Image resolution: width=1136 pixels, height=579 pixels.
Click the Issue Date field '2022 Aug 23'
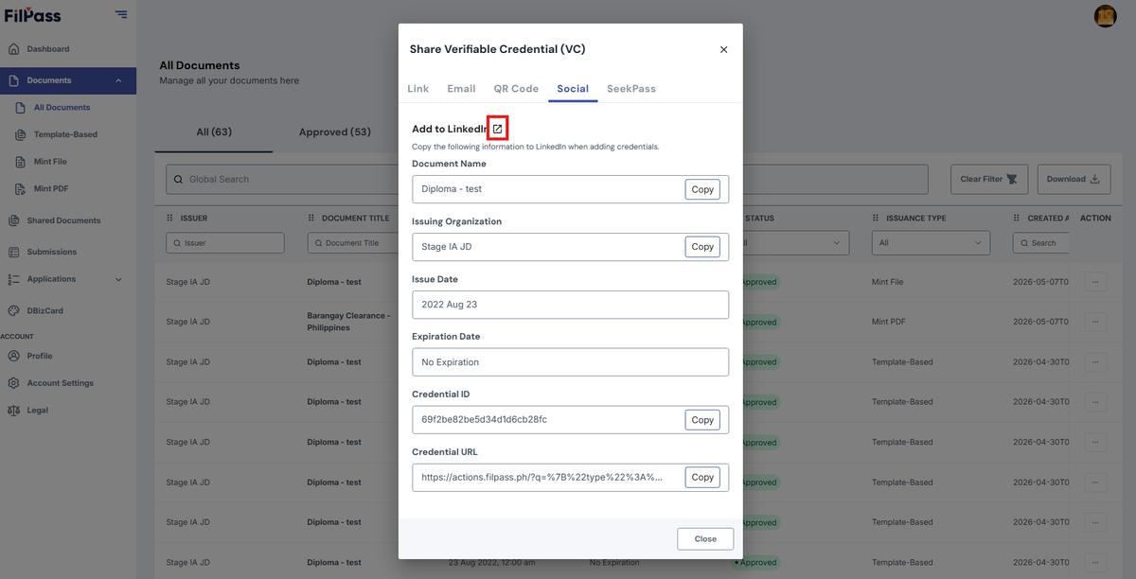point(570,305)
